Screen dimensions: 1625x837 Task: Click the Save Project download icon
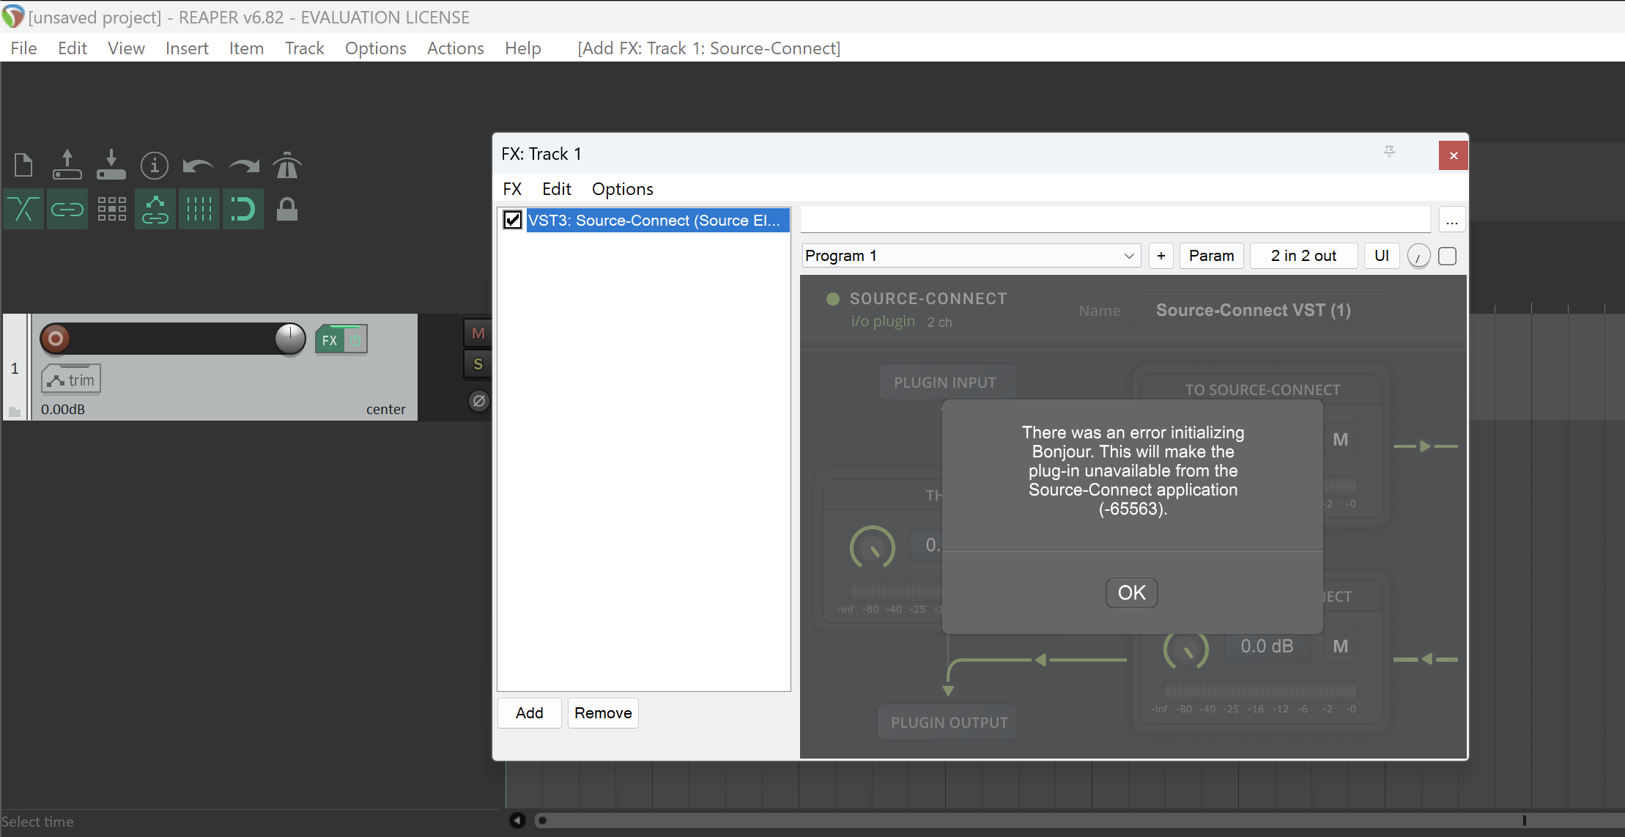pos(111,166)
